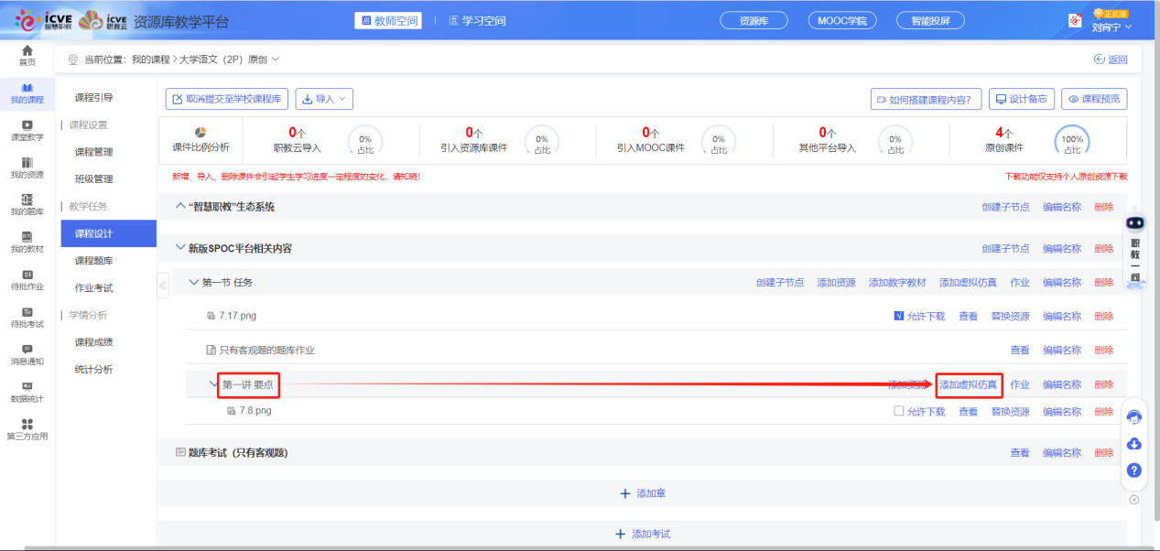
Task: Expand the “智慧职教”生态系统 chapter
Action: (x=179, y=207)
